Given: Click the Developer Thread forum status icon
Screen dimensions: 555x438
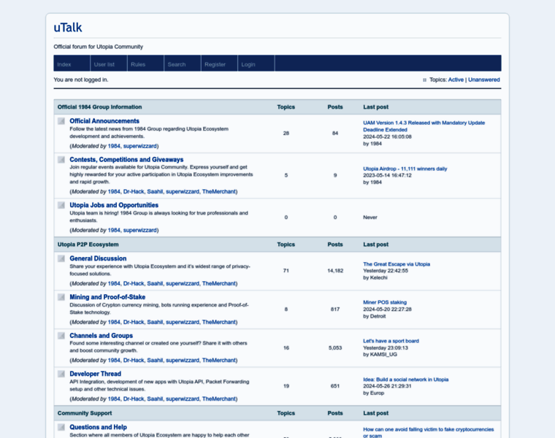Looking at the screenshot, I should (61, 374).
